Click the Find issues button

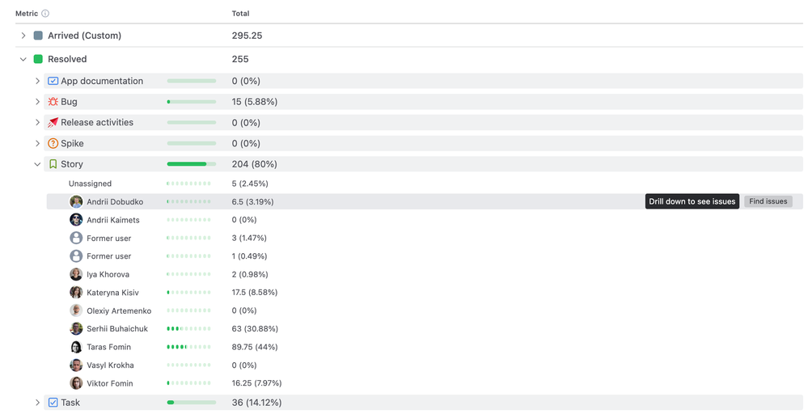point(768,201)
